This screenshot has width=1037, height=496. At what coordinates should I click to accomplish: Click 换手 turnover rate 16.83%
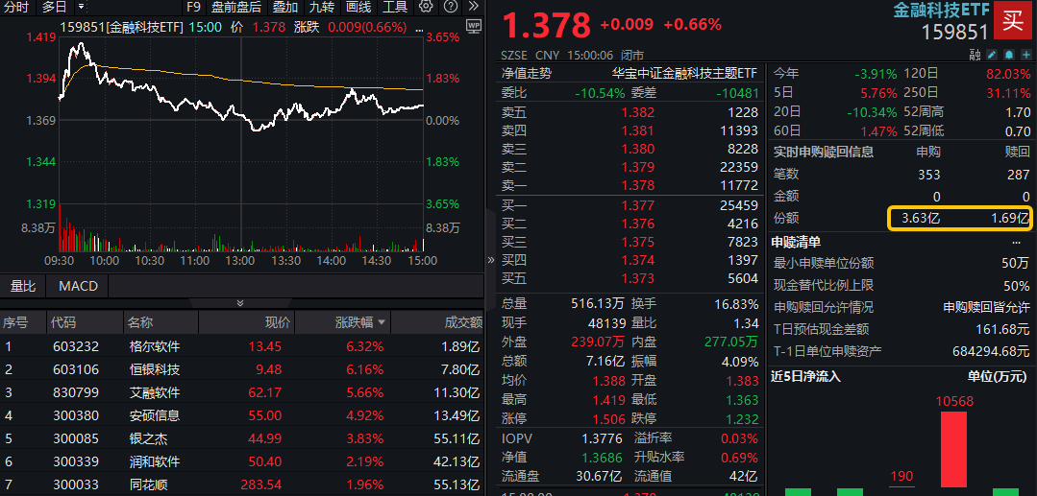pyautogui.click(x=736, y=304)
